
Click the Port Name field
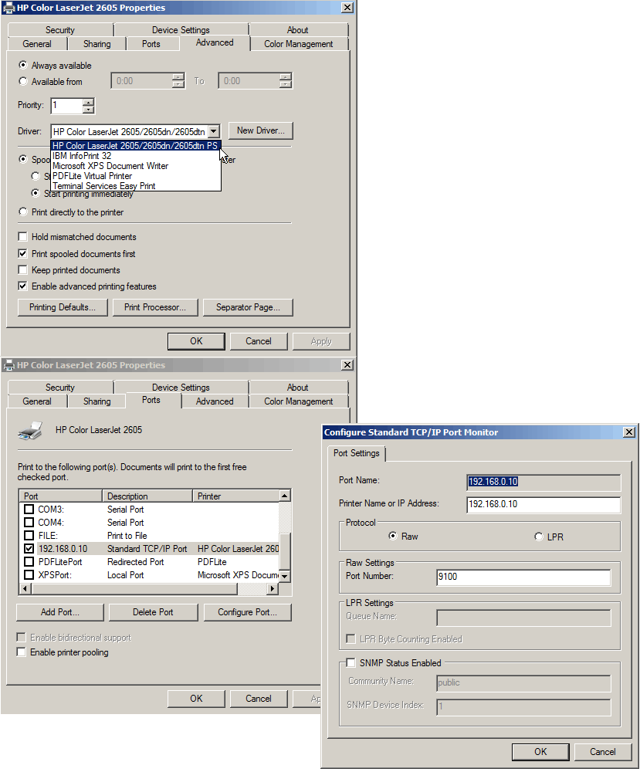coord(543,482)
